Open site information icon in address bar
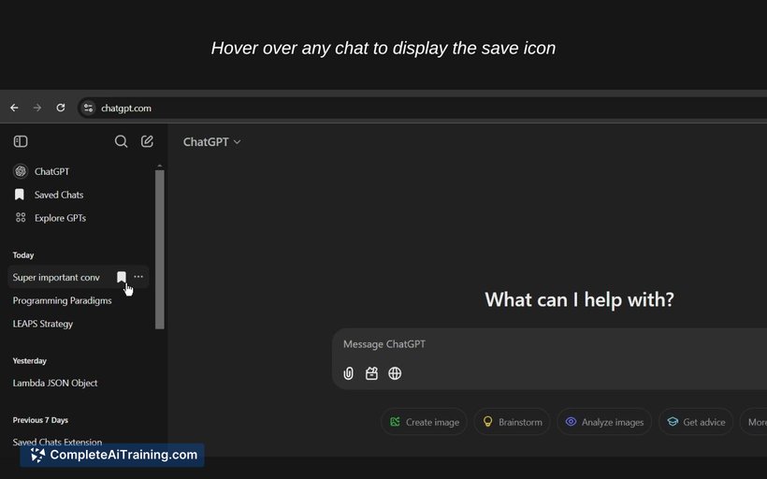767x479 pixels. pyautogui.click(x=88, y=109)
